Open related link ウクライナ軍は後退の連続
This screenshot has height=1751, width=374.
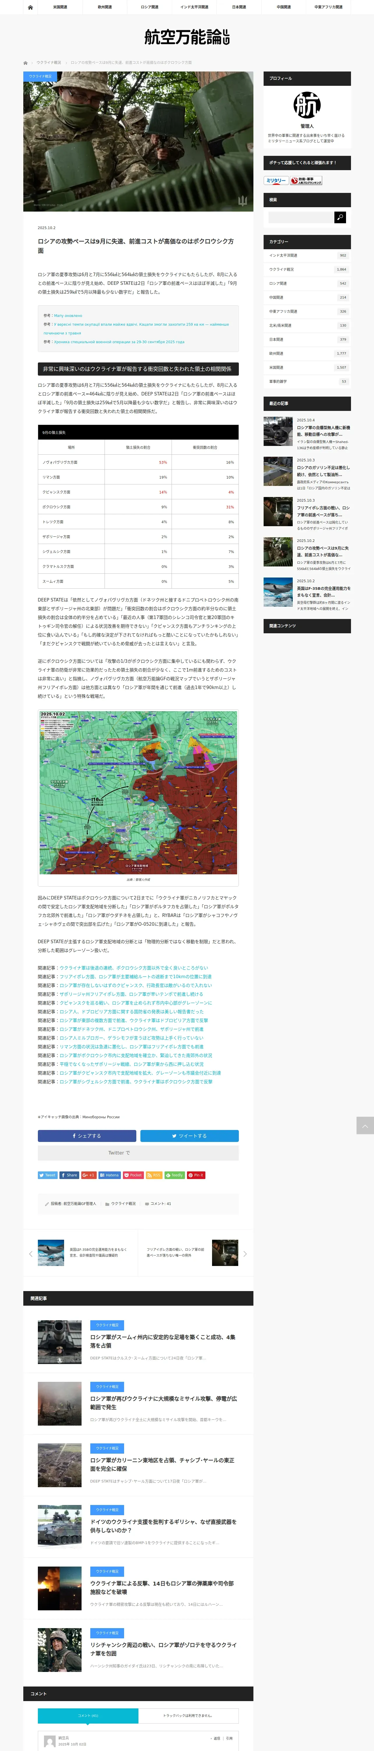(x=134, y=968)
